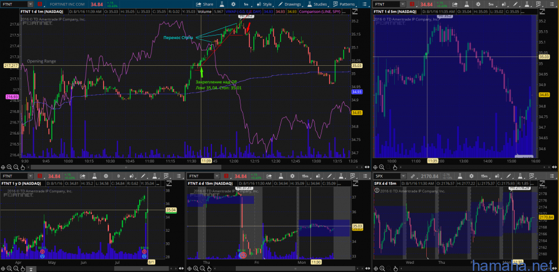Click the share icon in daily chart

[82, 176]
